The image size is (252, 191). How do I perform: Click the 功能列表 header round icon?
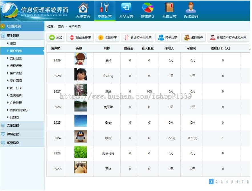tap(3, 26)
